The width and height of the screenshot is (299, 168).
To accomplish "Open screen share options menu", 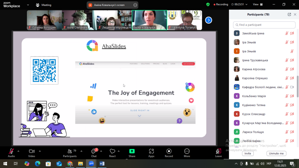I will 135,5.
